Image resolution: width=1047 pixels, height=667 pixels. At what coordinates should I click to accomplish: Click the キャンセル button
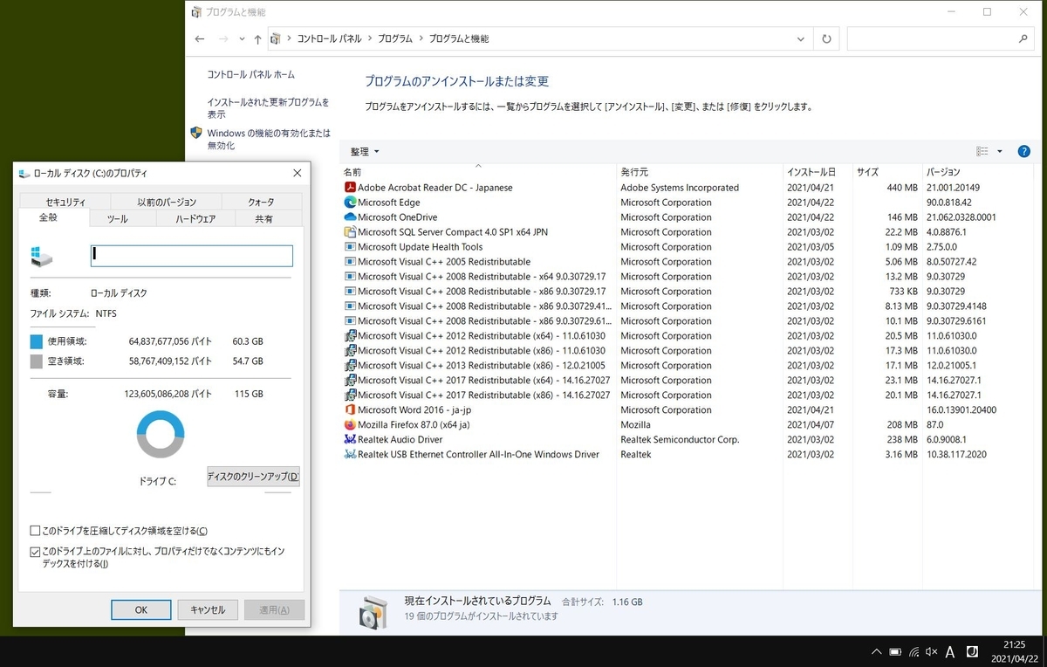pos(208,609)
